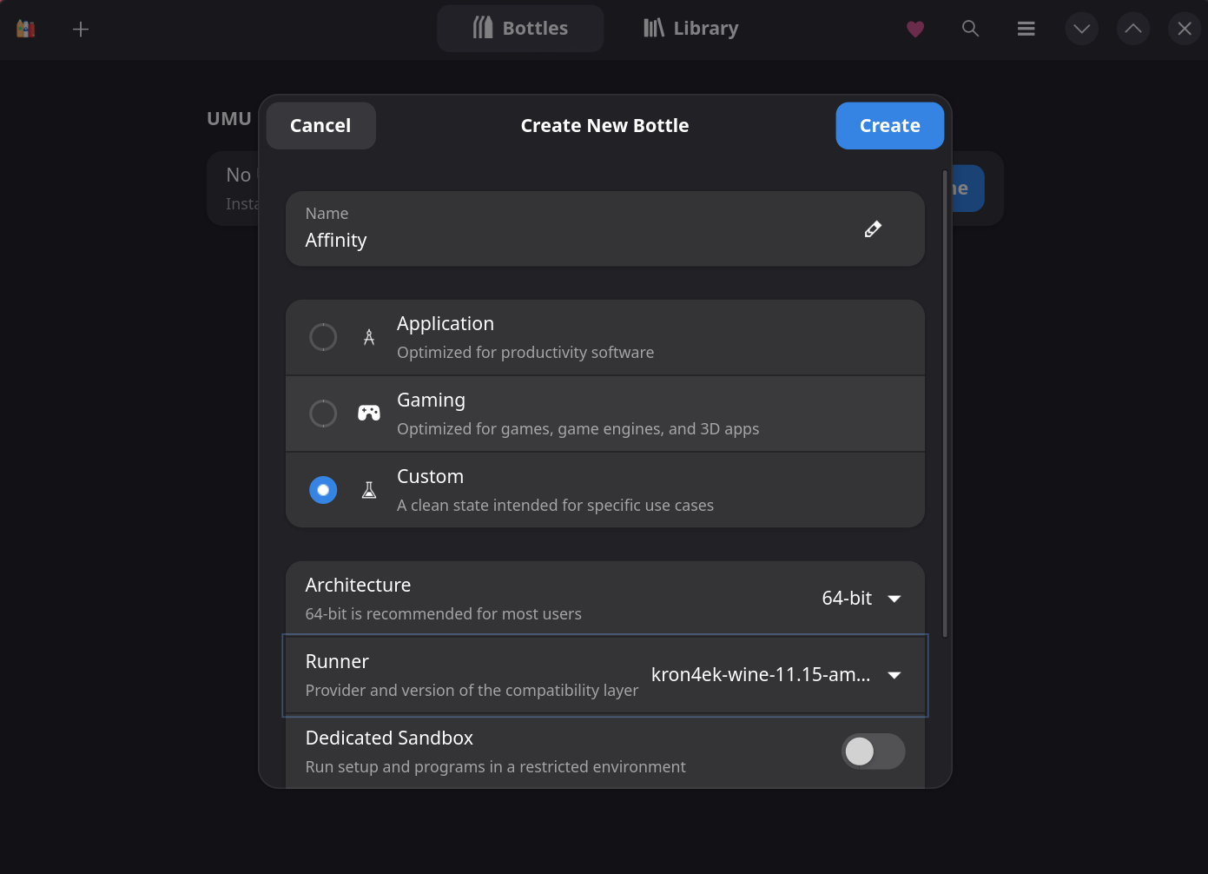Click the dialog's vertical scrollbar

coord(945,404)
